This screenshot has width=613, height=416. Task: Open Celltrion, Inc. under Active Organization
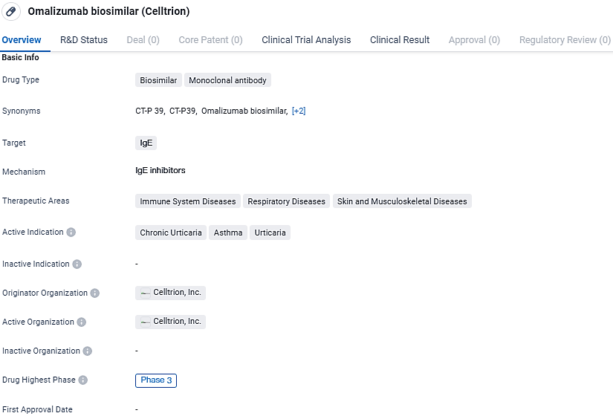point(177,322)
